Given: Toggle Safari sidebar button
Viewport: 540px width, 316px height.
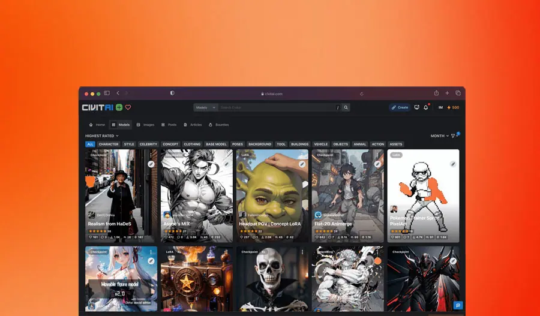Looking at the screenshot, I should click(107, 93).
